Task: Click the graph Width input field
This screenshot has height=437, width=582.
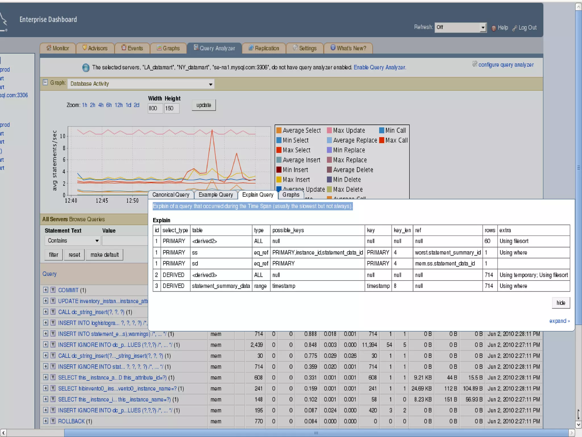Action: (x=155, y=108)
